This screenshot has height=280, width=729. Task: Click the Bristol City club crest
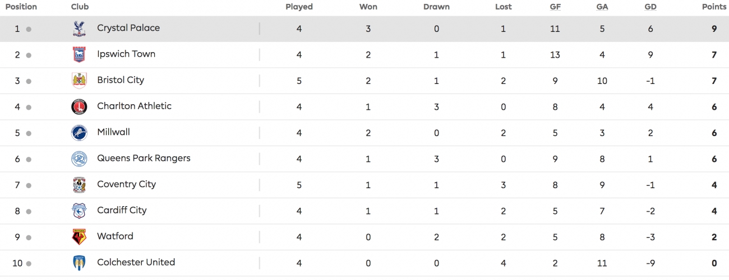click(79, 81)
